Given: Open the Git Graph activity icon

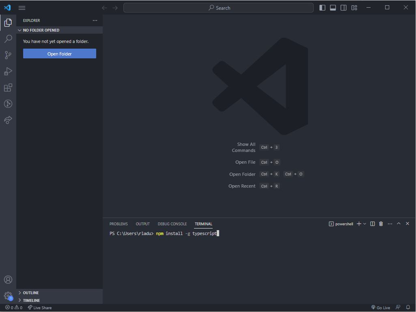Looking at the screenshot, I should (x=8, y=104).
